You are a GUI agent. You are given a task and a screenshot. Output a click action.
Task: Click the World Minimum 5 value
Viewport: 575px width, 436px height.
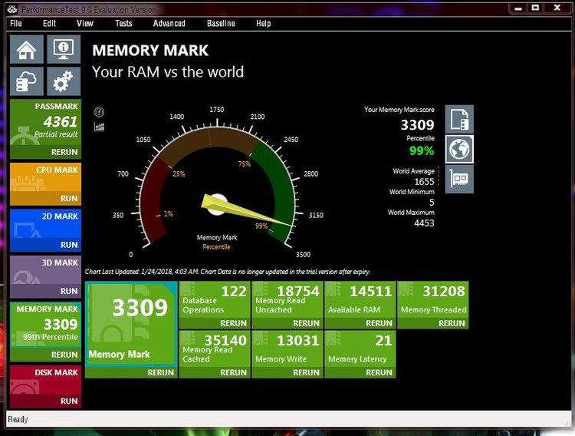point(432,203)
